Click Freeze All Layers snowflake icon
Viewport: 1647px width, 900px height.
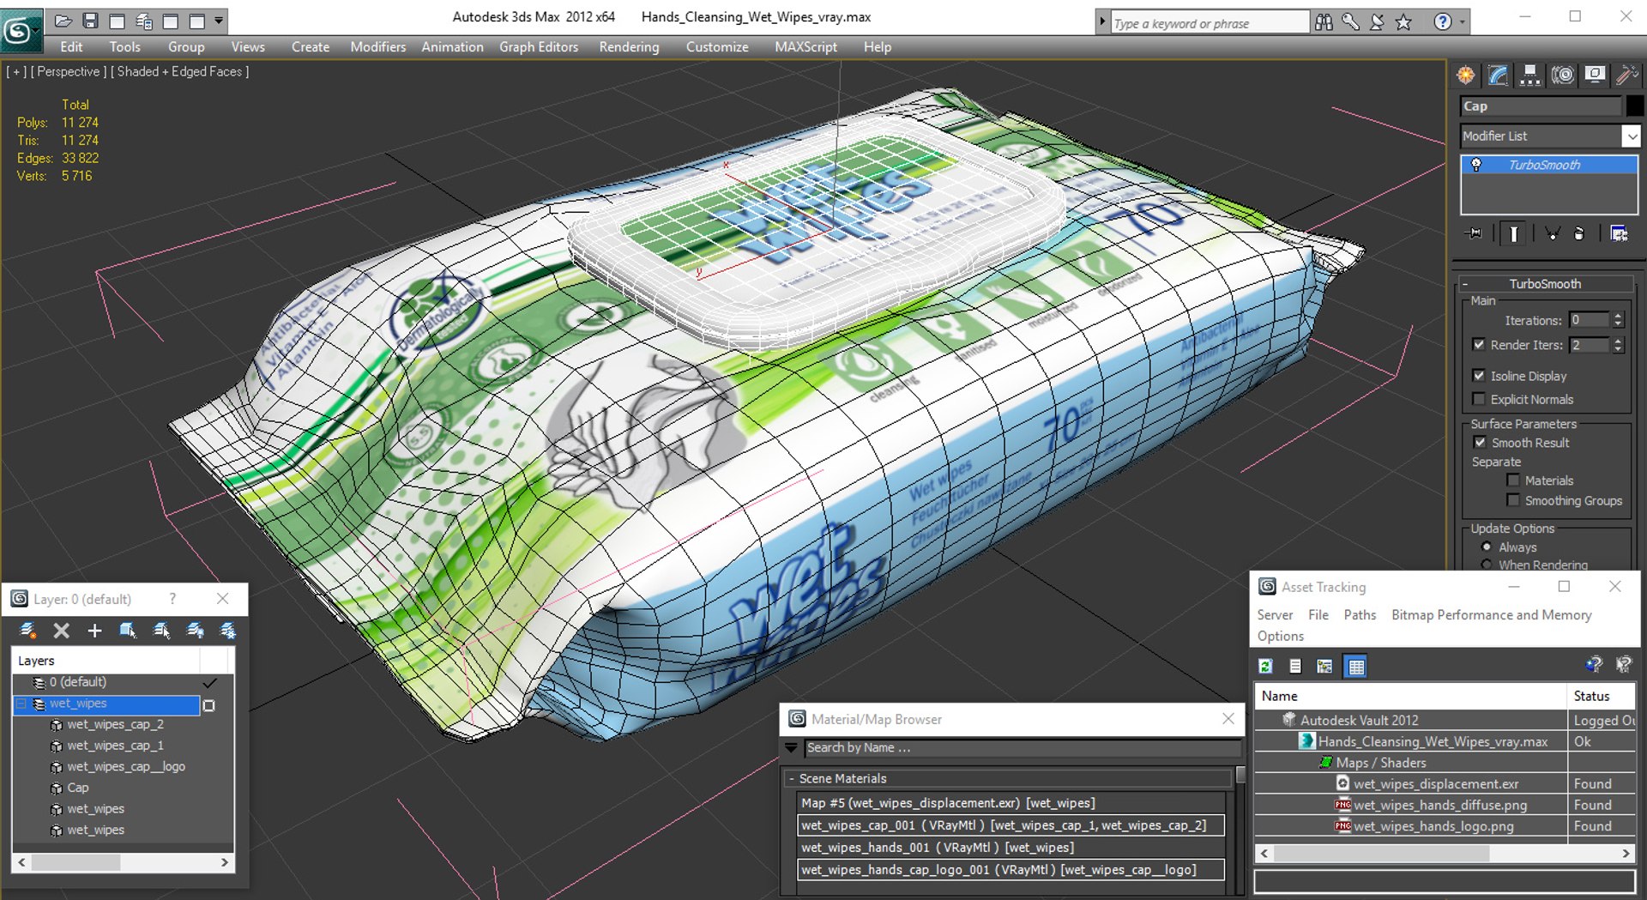point(228,631)
